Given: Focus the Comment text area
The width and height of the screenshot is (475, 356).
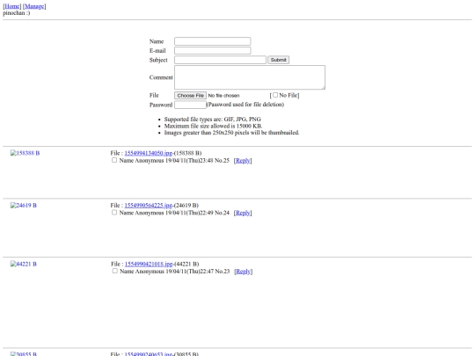Looking at the screenshot, I should pos(250,77).
